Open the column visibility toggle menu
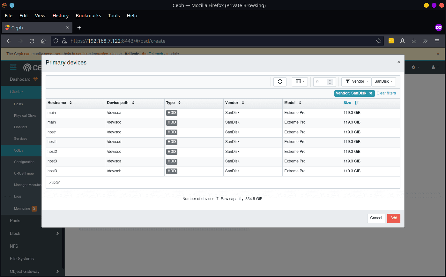 300,82
